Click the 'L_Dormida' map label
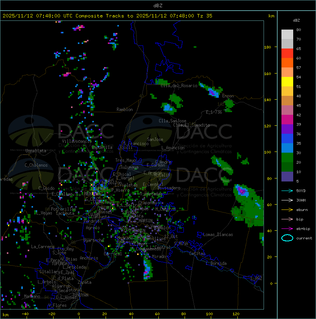Viewport: 316px width, 319px height. tap(216, 263)
